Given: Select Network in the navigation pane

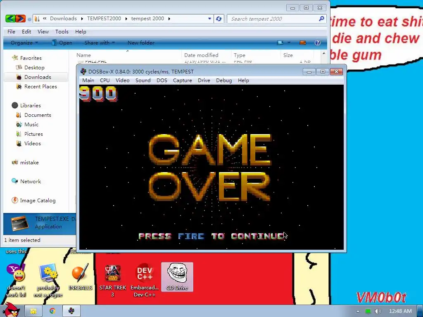Looking at the screenshot, I should click(x=31, y=182).
